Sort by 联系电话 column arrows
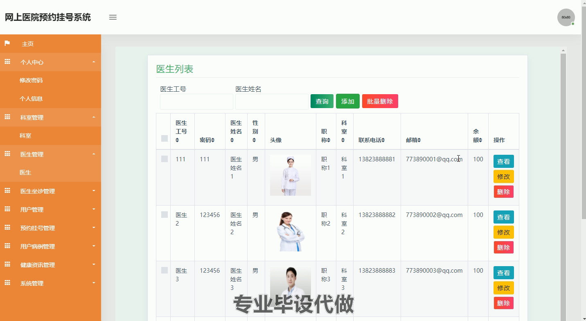This screenshot has width=586, height=321. click(383, 140)
